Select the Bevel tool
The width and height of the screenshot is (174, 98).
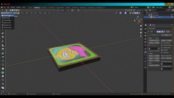[3, 57]
